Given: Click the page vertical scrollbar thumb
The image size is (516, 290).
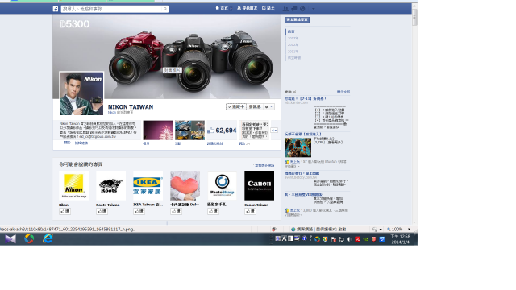Looking at the screenshot, I should pyautogui.click(x=414, y=17).
